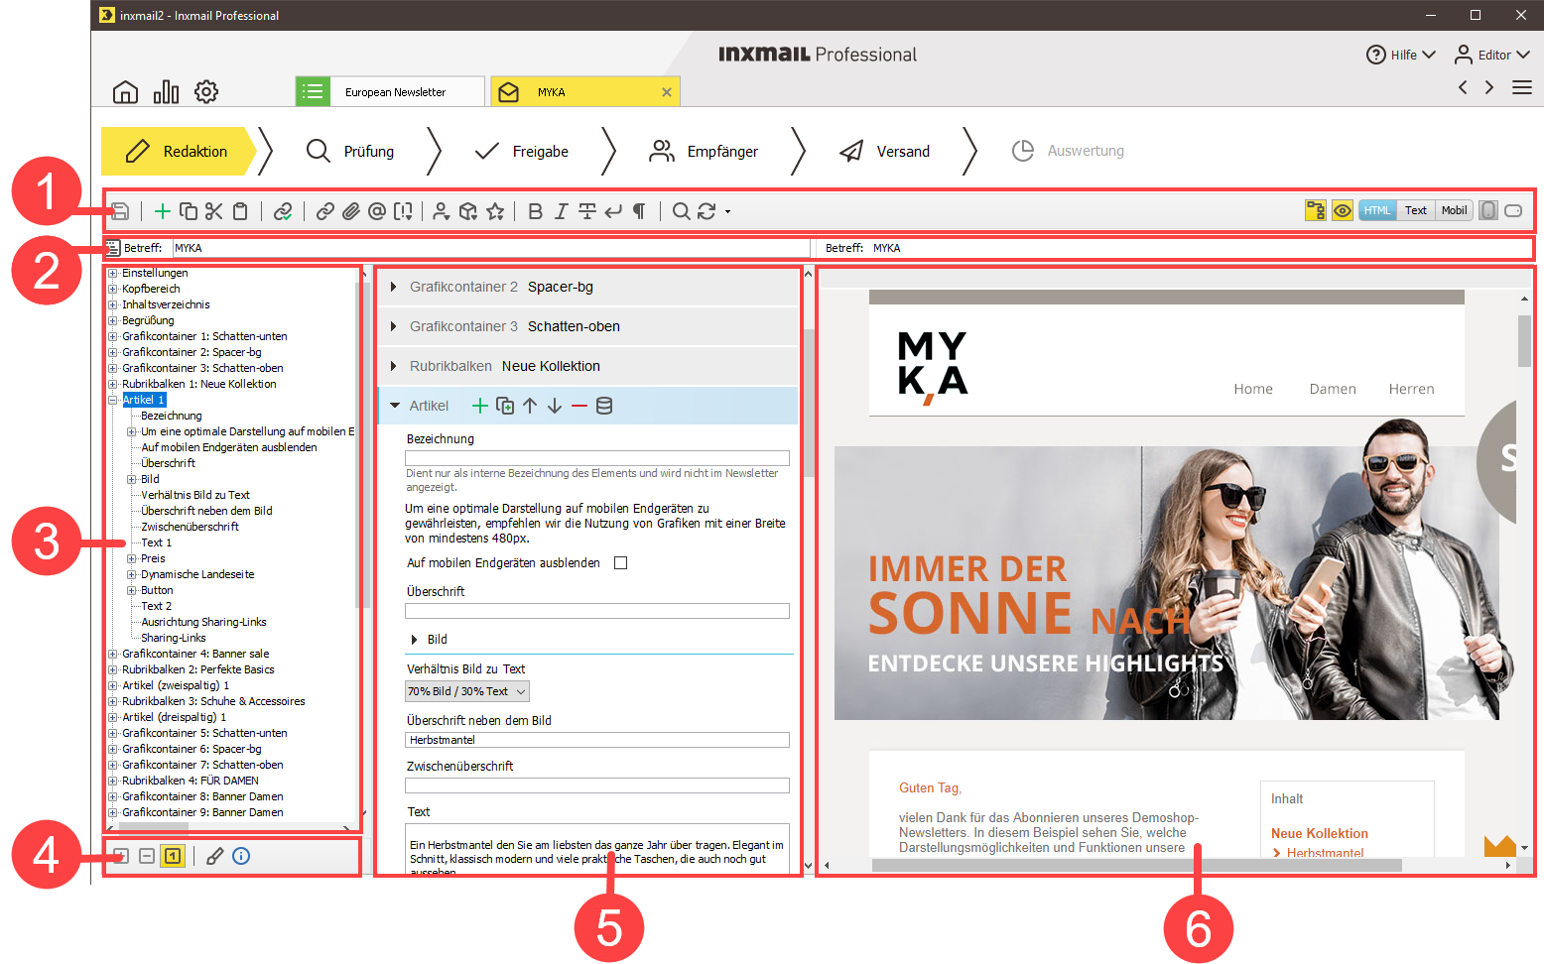Apply bold formatting with the B icon
The width and height of the screenshot is (1544, 964).
click(536, 211)
